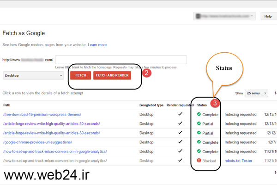Open /free-download-15-premium-wordpress-themes/ row link
This screenshot has height=185, width=277.
(x=42, y=115)
